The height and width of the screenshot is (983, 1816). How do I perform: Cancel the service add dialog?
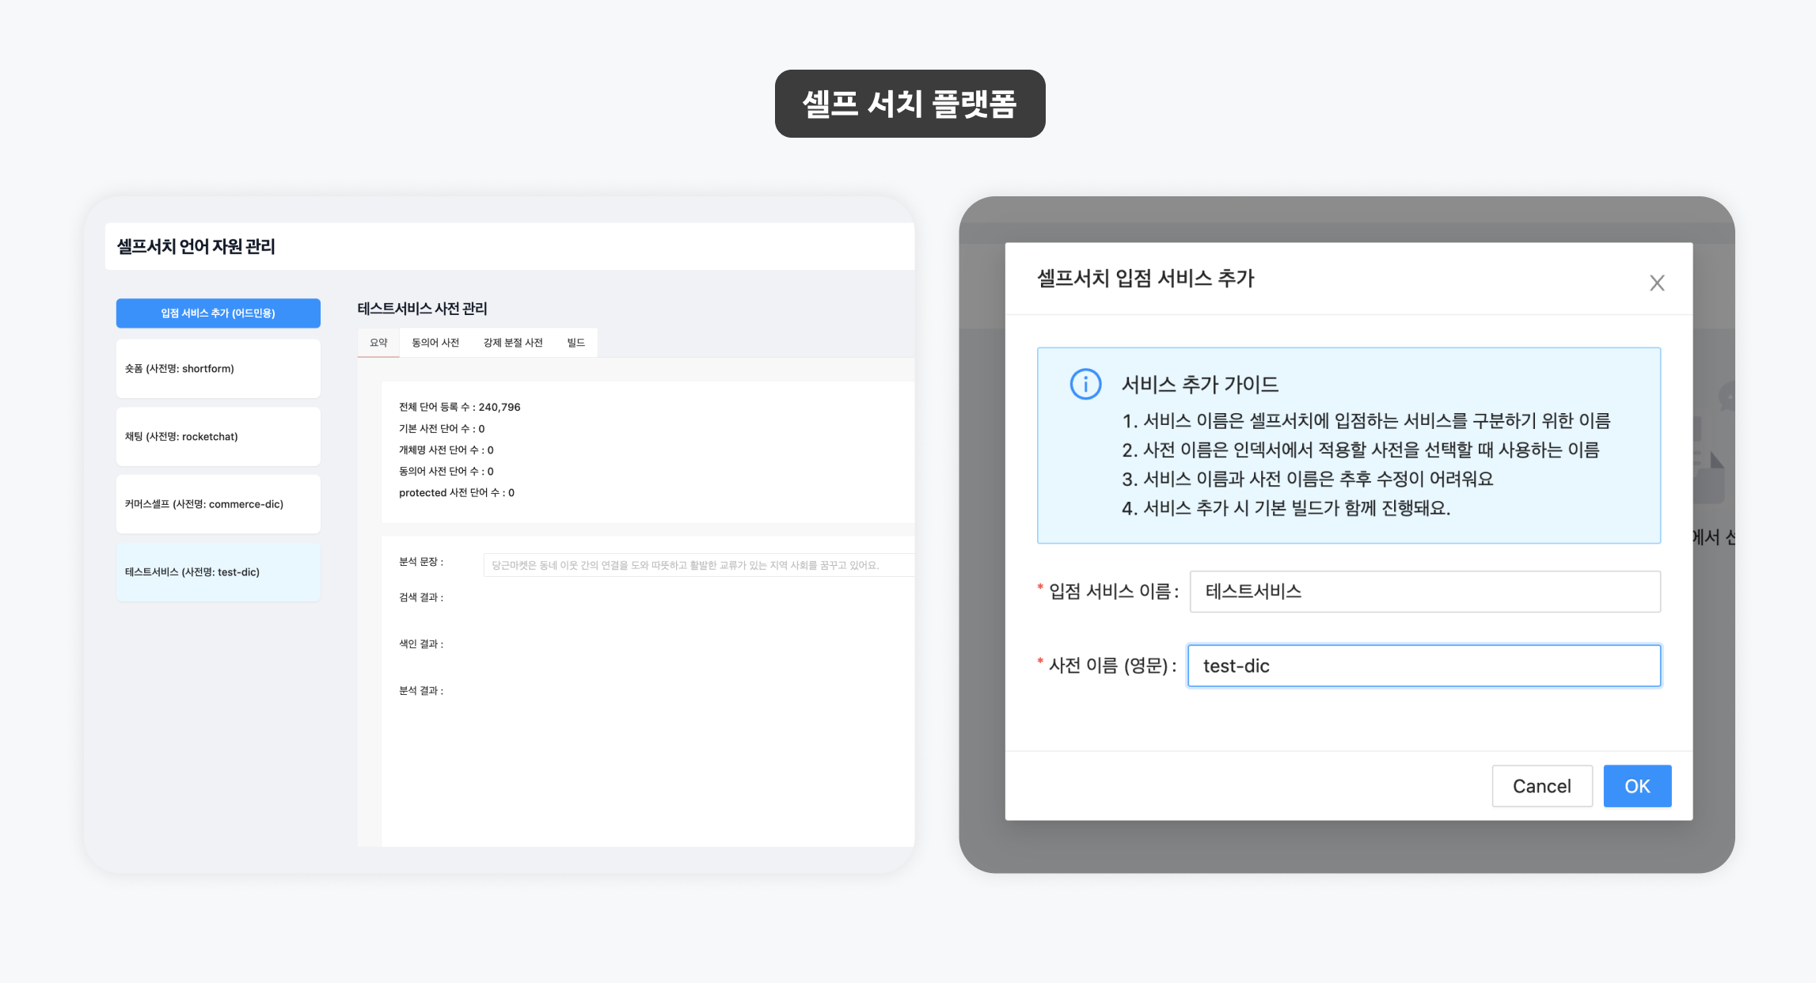coord(1541,786)
